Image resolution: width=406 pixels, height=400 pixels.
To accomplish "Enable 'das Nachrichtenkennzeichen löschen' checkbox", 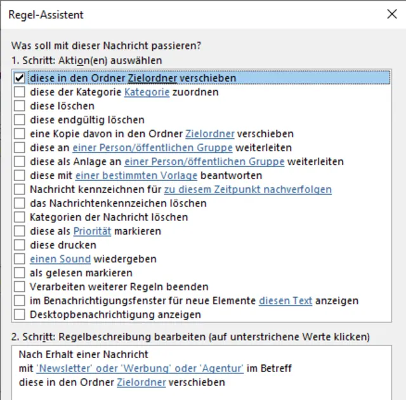I will 19,203.
